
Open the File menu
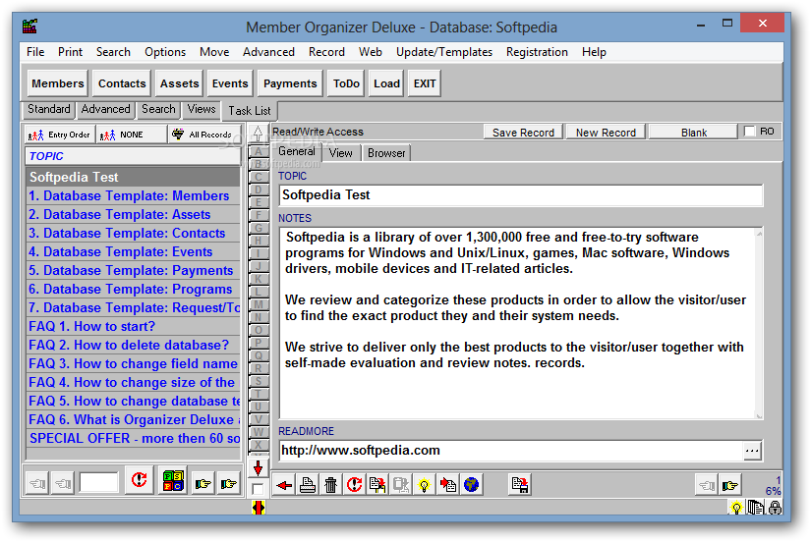point(35,52)
